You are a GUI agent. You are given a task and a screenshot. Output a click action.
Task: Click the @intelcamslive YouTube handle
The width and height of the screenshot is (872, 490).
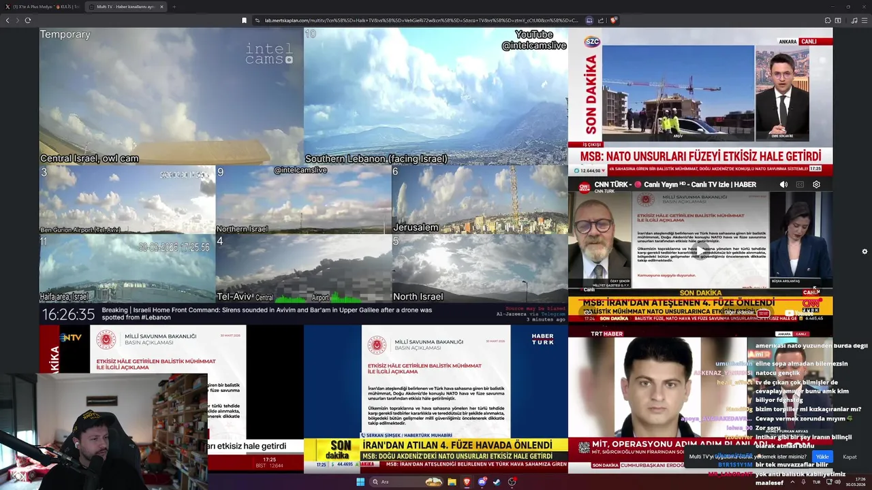534,46
